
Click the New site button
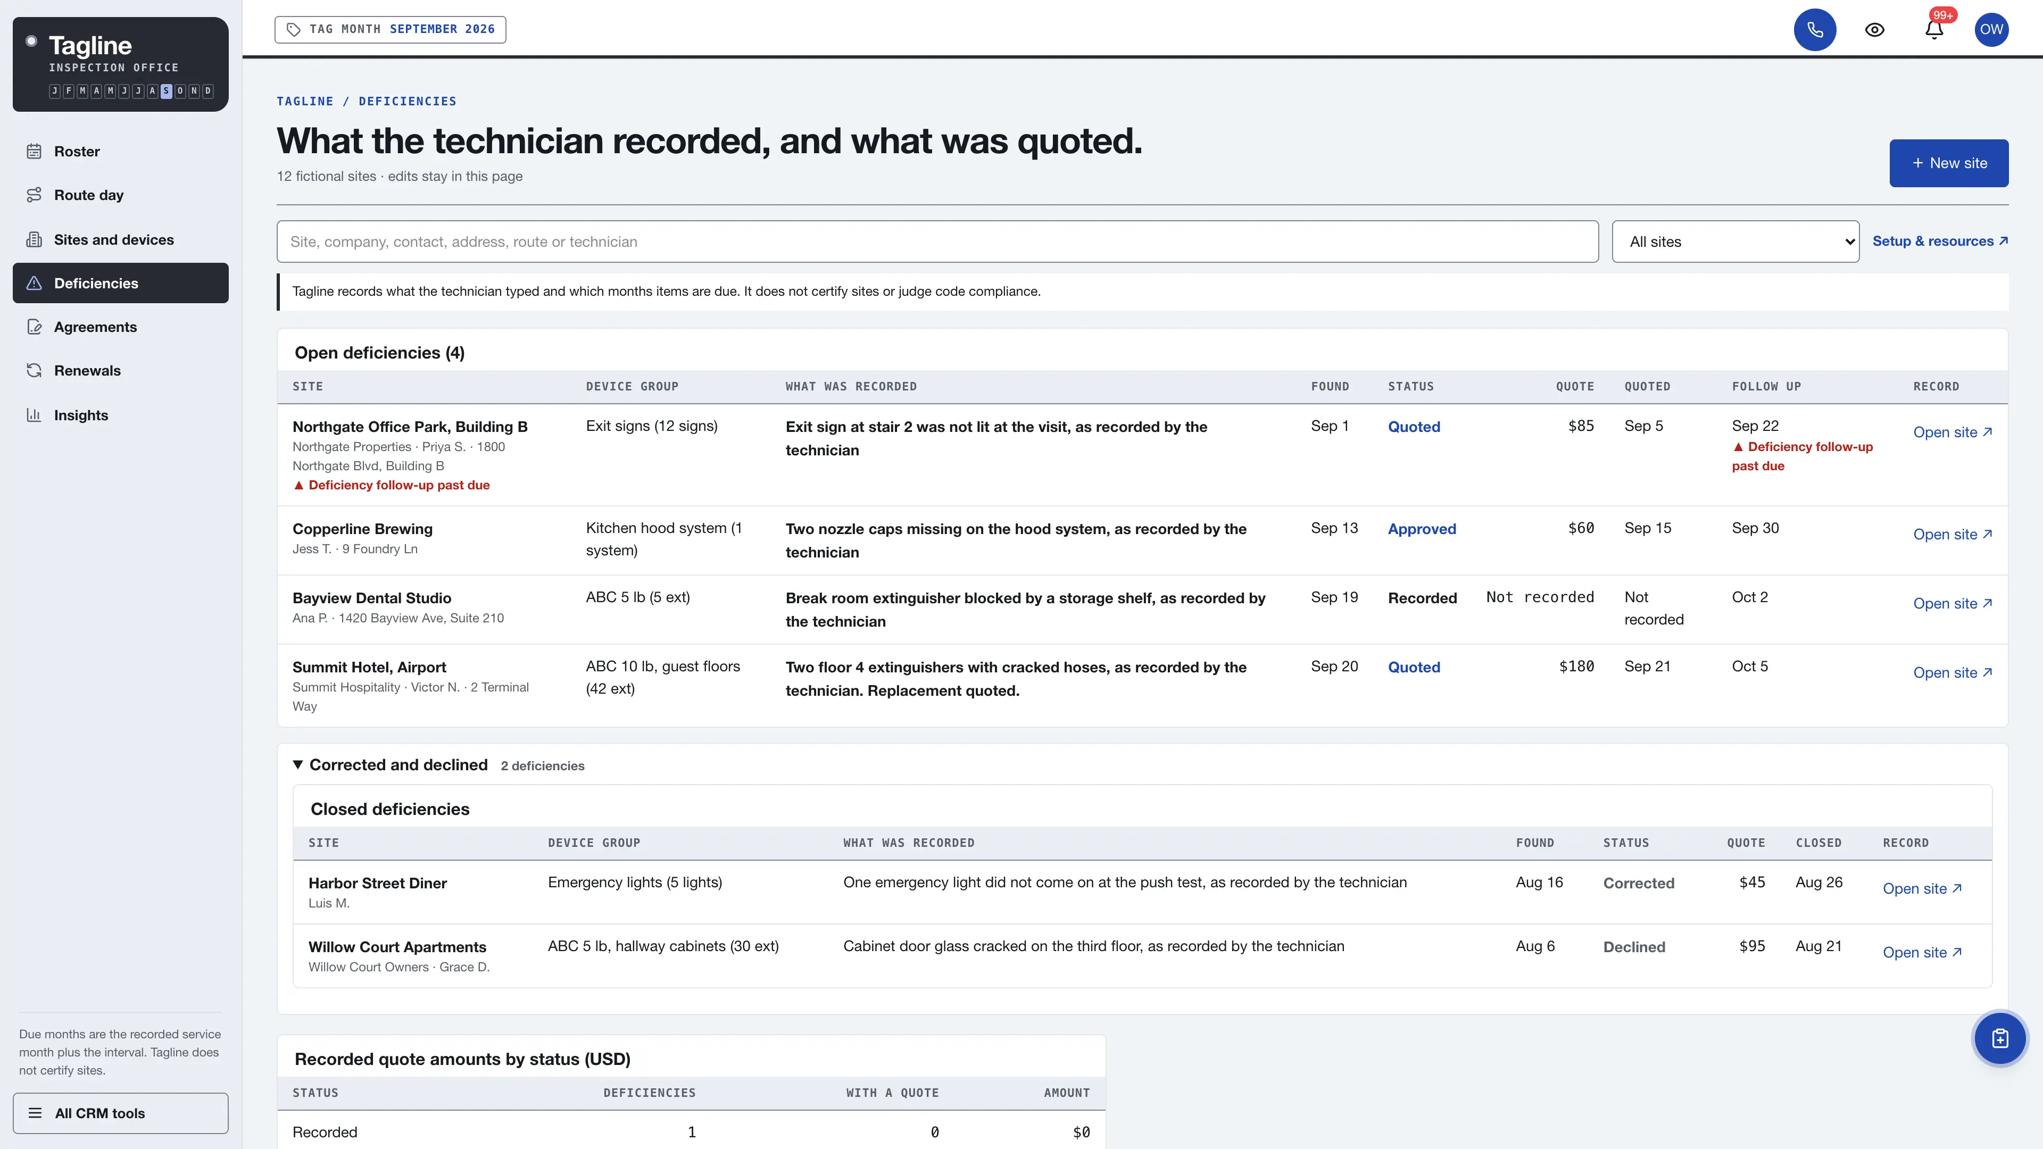[1949, 163]
